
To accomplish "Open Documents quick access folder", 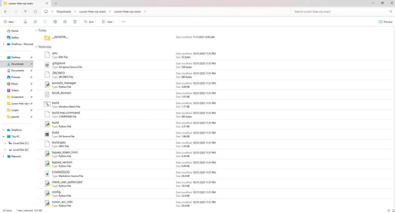I will 18,70.
